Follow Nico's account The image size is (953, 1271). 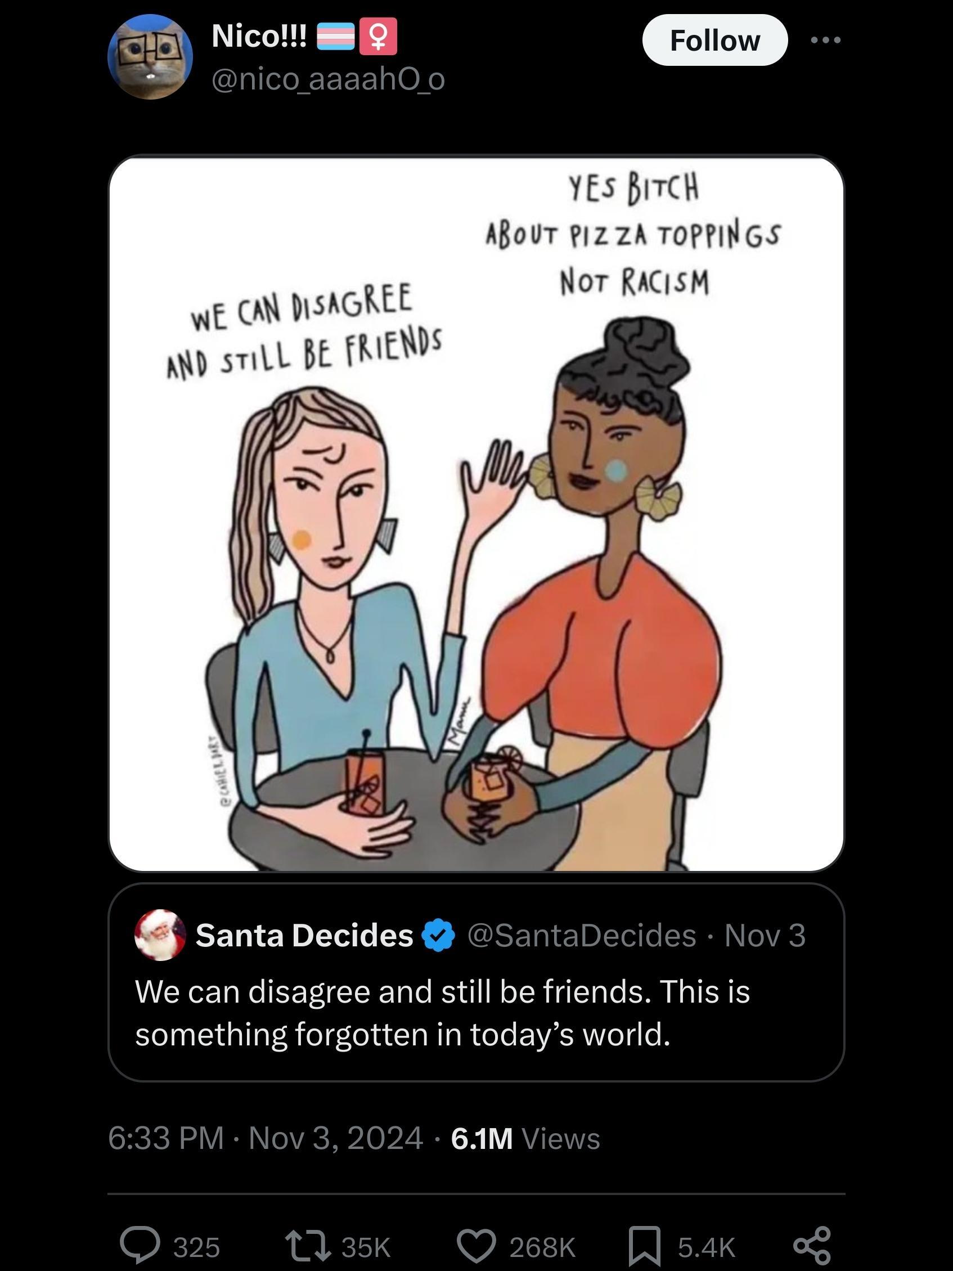coord(714,40)
